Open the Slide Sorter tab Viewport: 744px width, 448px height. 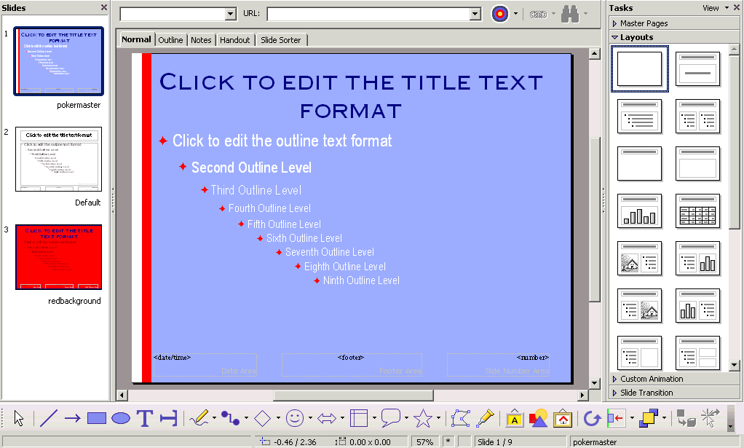pyautogui.click(x=280, y=40)
